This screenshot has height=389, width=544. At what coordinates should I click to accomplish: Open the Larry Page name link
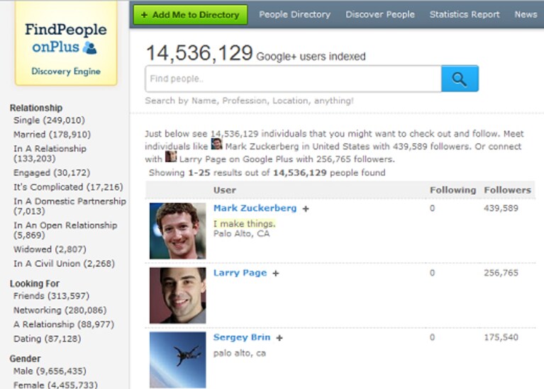point(240,273)
